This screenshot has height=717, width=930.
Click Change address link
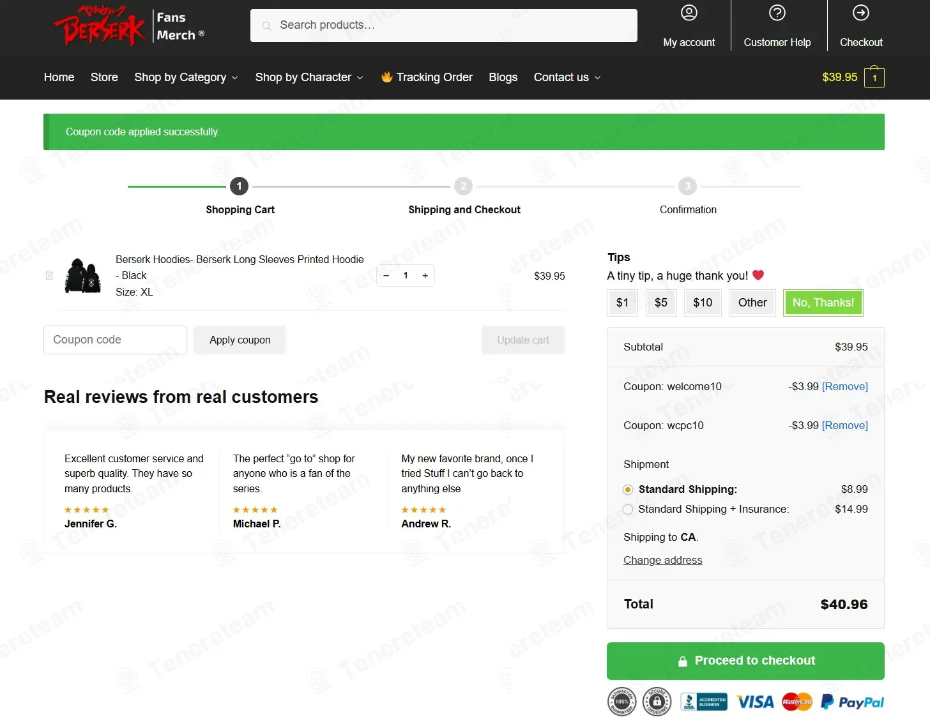pos(662,560)
